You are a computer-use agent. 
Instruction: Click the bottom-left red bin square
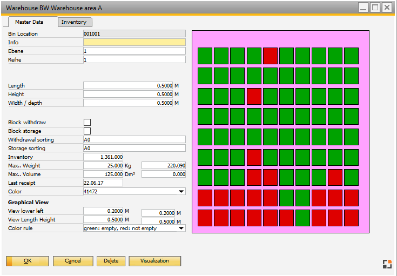click(x=205, y=218)
